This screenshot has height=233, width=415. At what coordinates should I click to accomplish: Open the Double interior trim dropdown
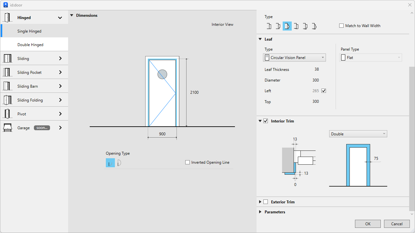tap(358, 134)
